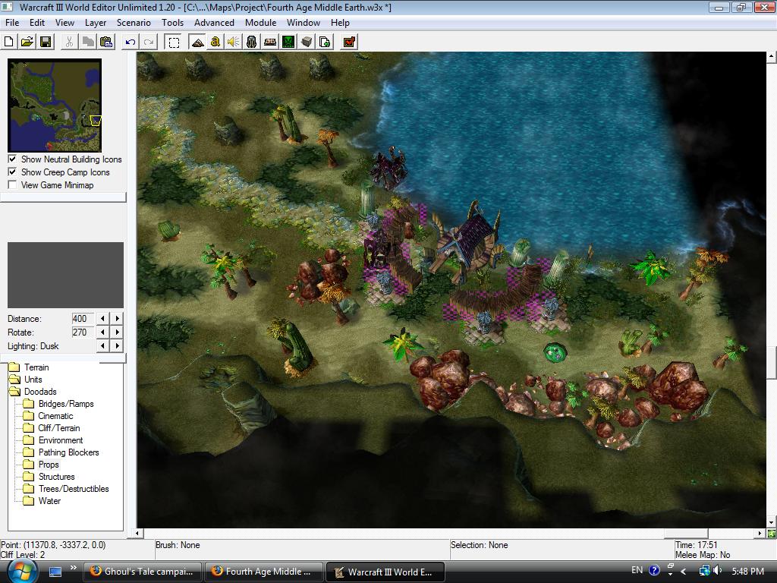This screenshot has height=583, width=777.
Task: Open the Scenario menu
Action: [134, 23]
